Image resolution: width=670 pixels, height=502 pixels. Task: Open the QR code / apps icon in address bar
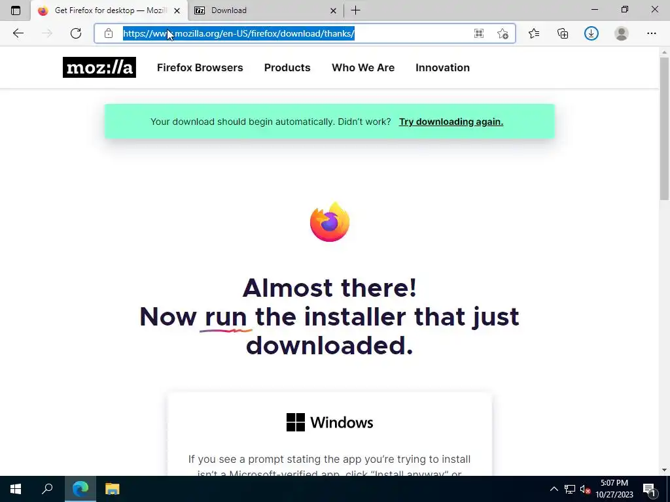click(479, 33)
